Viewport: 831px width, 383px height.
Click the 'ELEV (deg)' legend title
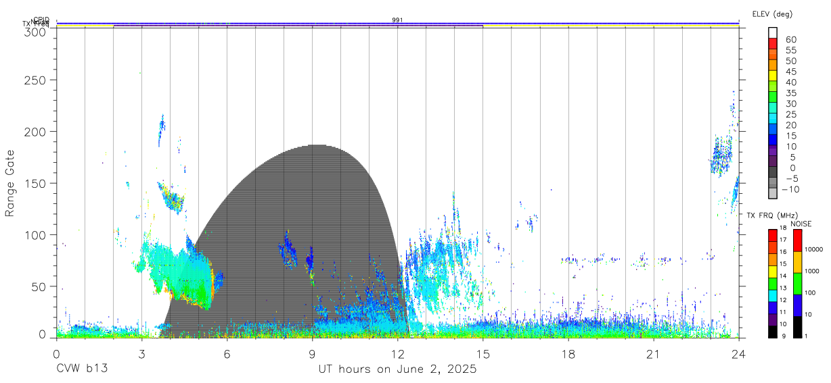[x=772, y=14]
